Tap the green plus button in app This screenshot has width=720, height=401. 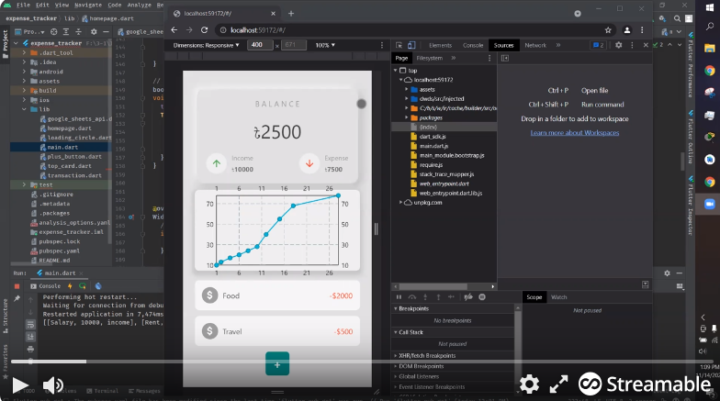277,363
